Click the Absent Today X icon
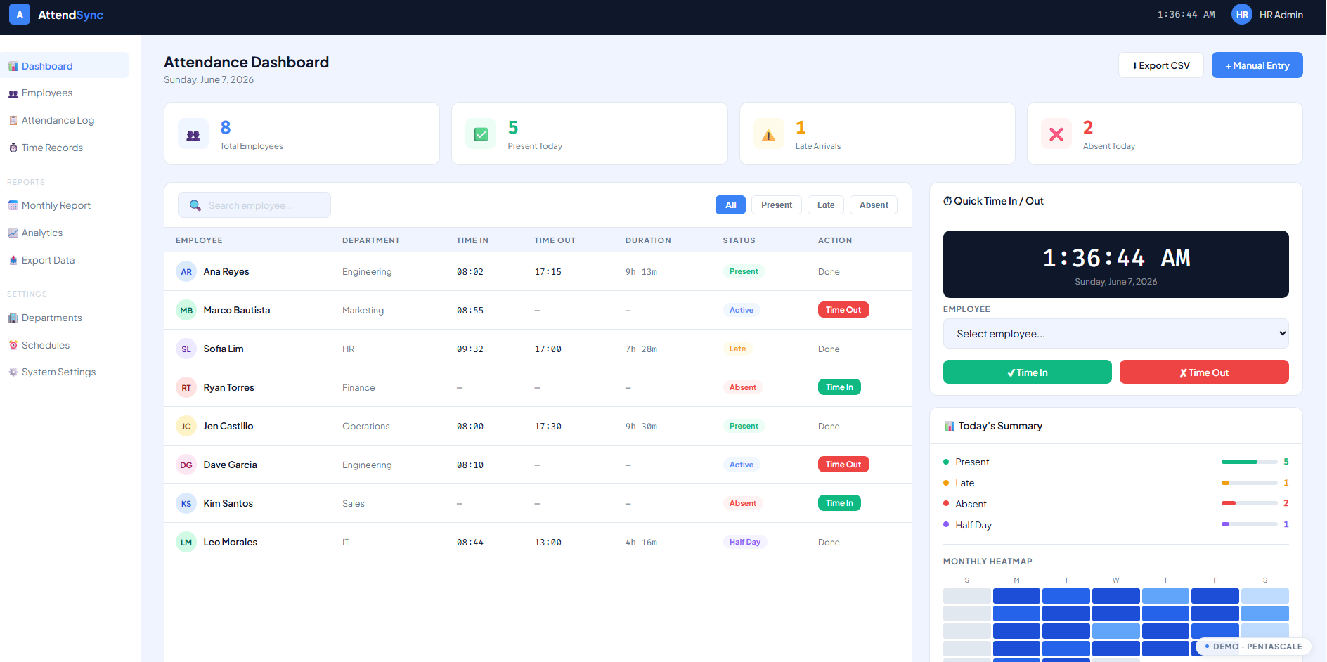This screenshot has height=662, width=1327. tap(1056, 134)
